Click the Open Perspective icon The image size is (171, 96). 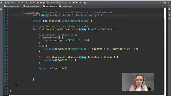[165, 3]
